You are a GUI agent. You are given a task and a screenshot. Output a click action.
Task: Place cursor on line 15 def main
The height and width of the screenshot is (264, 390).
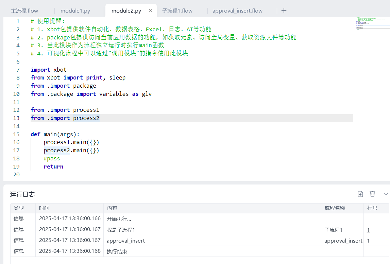click(55, 134)
